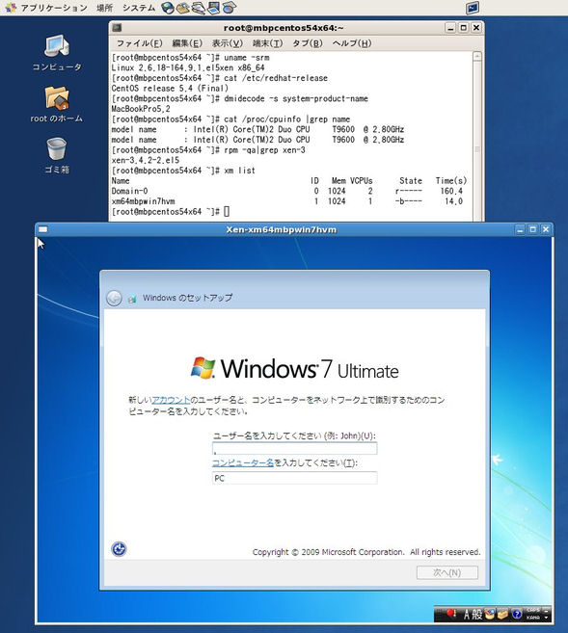The image size is (568, 633).
Task: Click the 'MacBookPro5,2' output line in terminal
Action: click(141, 109)
